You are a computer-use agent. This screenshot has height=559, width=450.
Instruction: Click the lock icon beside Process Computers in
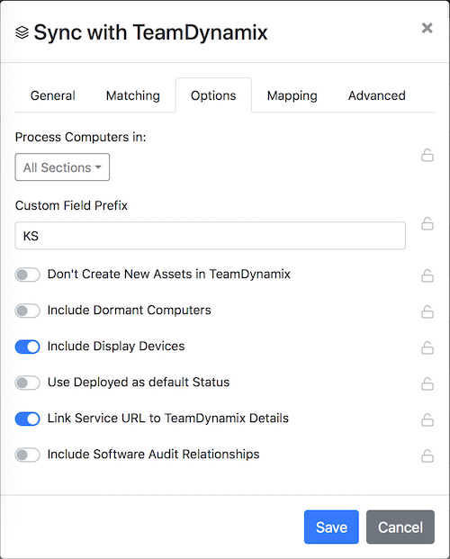(427, 155)
